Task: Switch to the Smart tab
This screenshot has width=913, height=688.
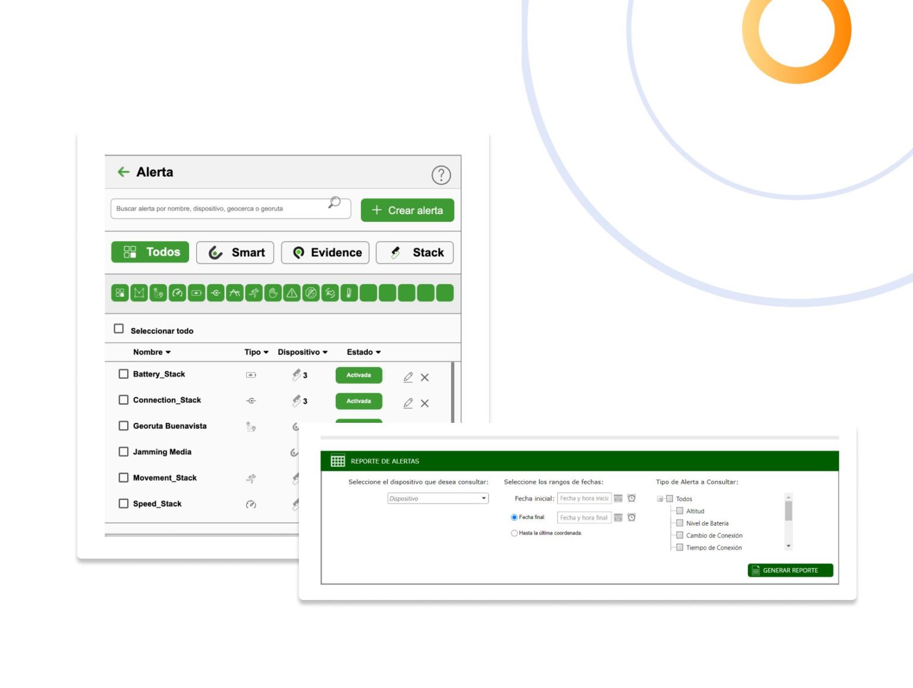Action: [x=235, y=253]
